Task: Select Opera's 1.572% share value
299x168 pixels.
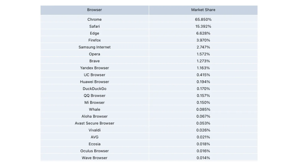Action: (203, 54)
